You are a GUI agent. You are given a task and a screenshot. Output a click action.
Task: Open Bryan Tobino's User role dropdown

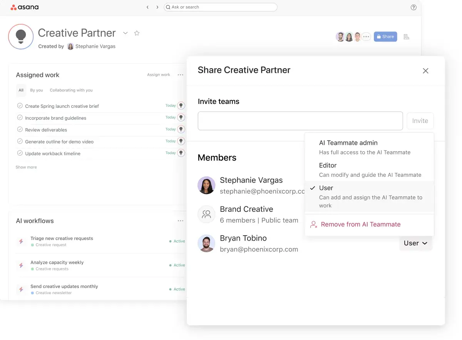tap(415, 243)
